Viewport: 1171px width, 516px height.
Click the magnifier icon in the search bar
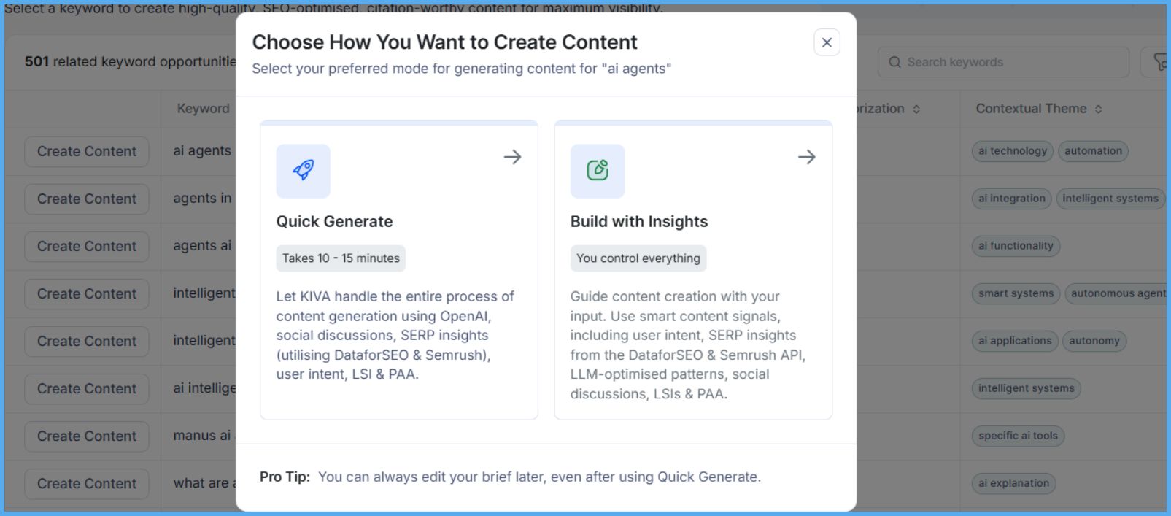(895, 62)
